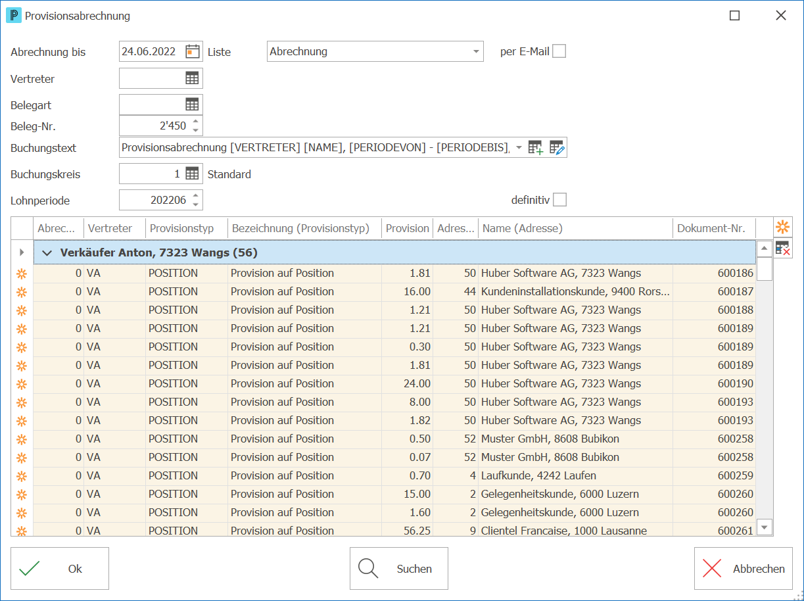Open the calendar picker for Abrechnung bis

[192, 51]
